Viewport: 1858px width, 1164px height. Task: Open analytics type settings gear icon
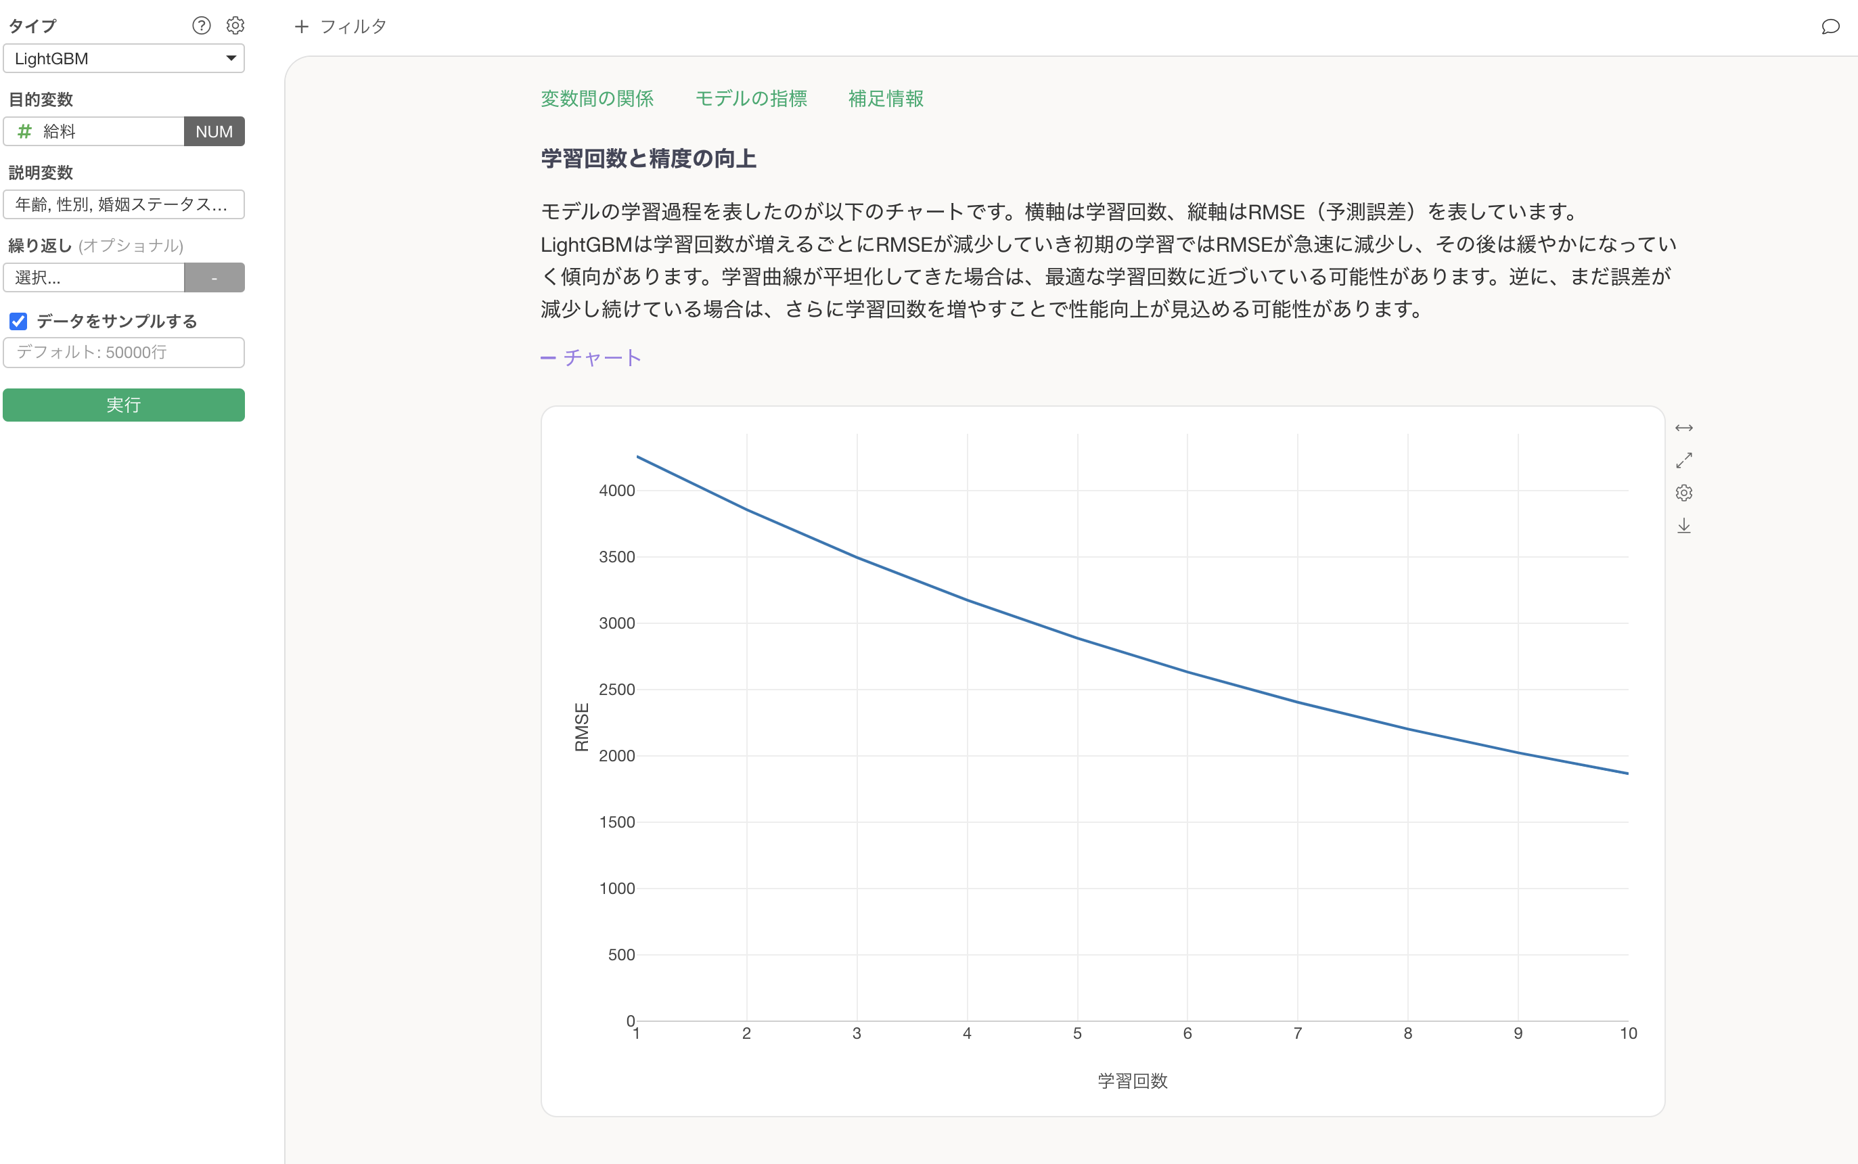(x=235, y=26)
